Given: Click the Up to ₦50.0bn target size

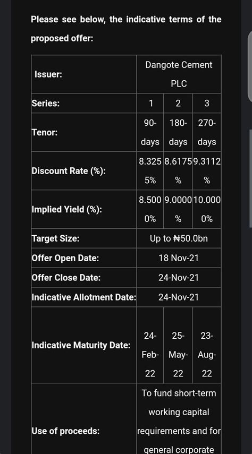Looking at the screenshot, I should [179, 238].
